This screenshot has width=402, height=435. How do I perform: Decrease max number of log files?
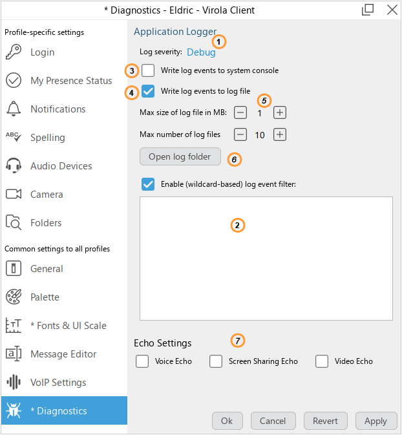pos(240,134)
